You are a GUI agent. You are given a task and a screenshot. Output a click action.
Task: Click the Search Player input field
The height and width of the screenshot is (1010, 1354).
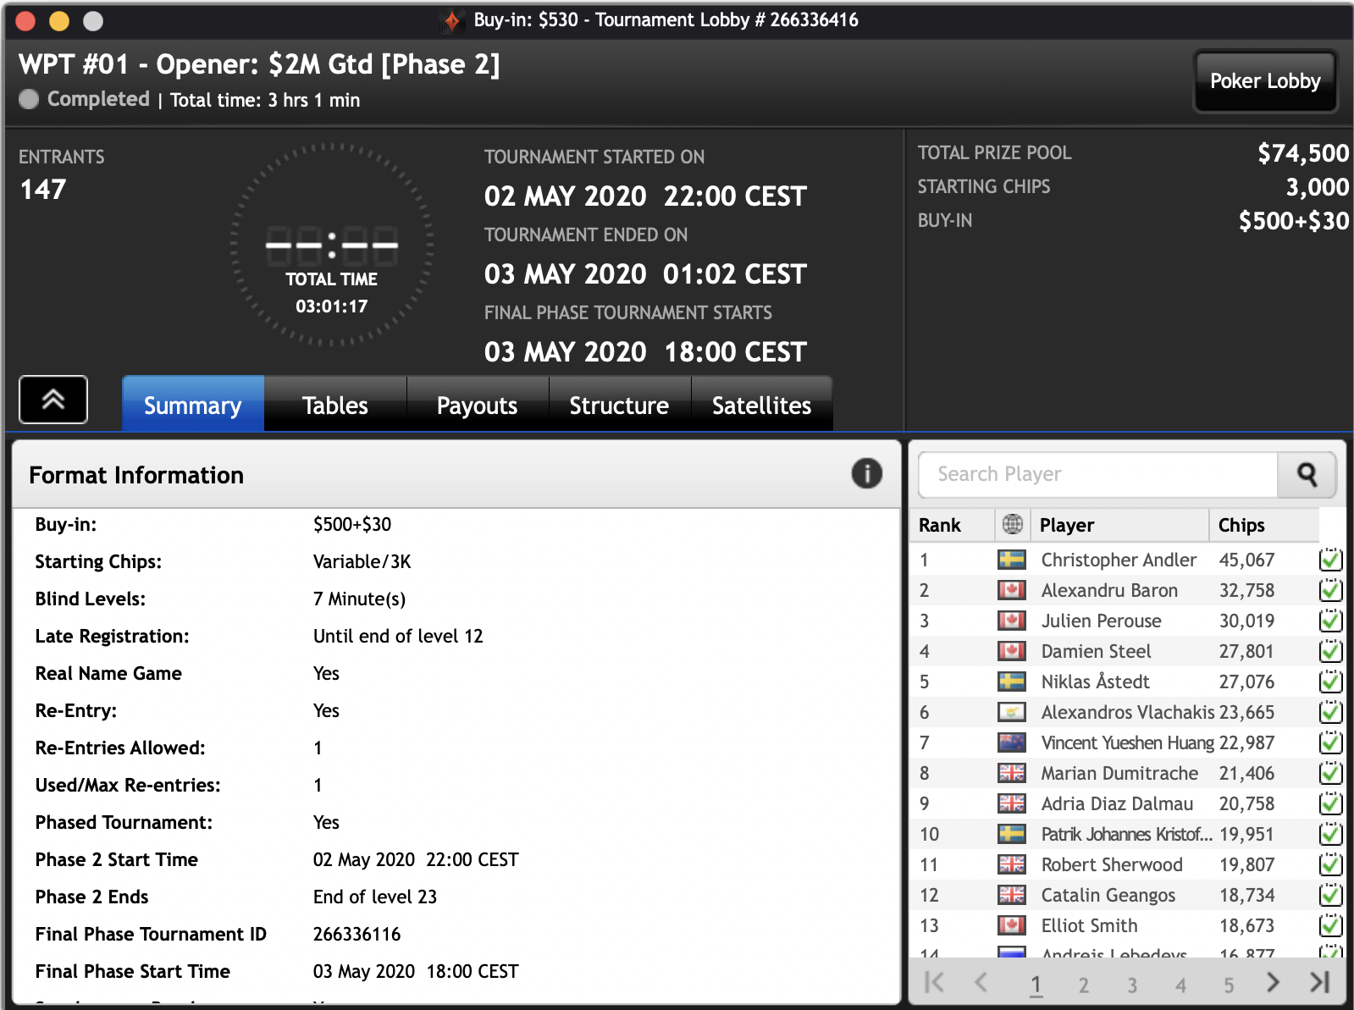pos(1097,475)
